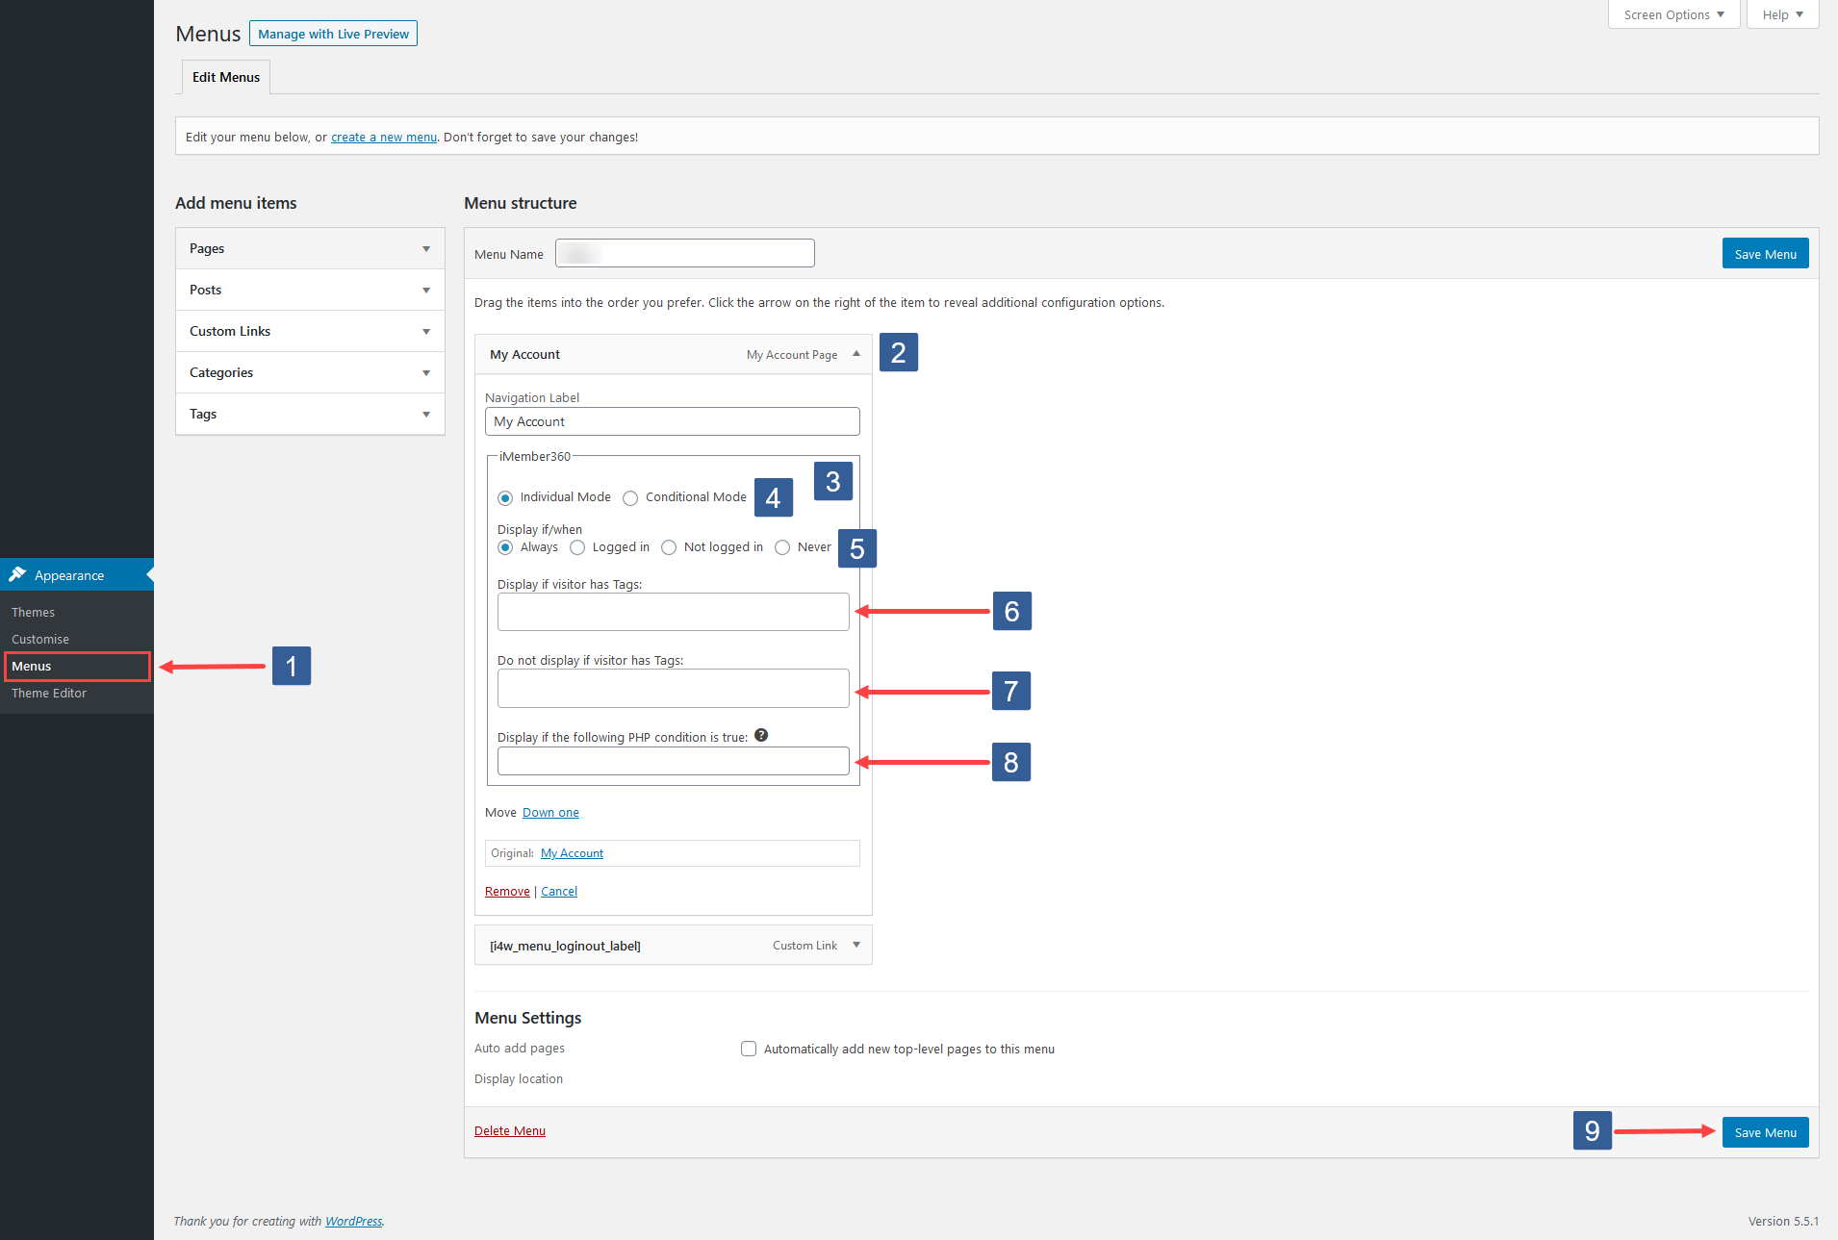This screenshot has width=1838, height=1240.
Task: Switch to the Edit Menus tab
Action: pyautogui.click(x=225, y=76)
